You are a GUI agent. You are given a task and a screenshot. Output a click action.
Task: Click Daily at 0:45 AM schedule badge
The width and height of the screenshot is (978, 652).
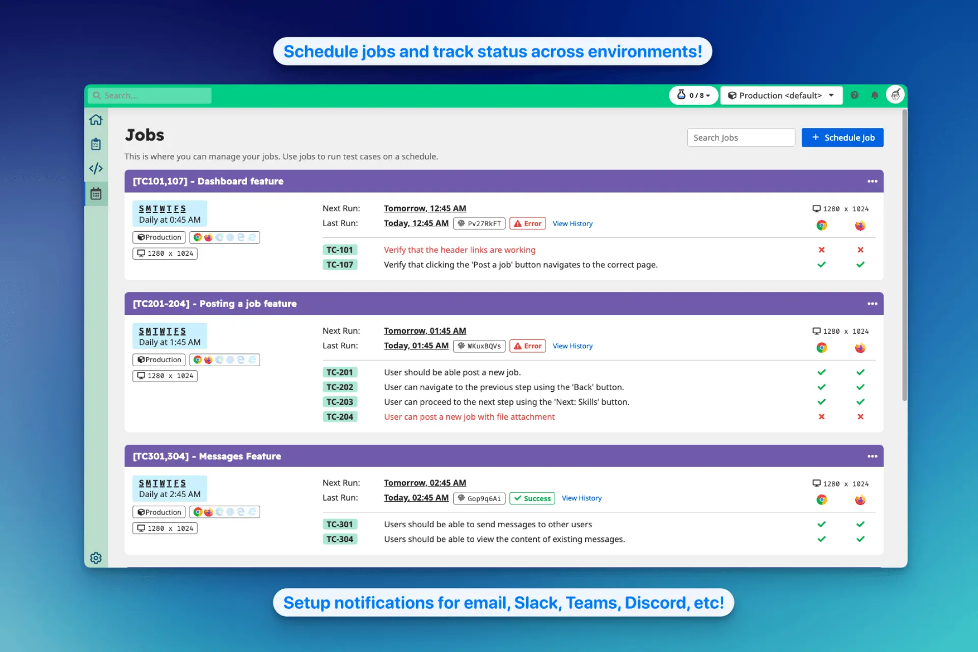pyautogui.click(x=170, y=214)
